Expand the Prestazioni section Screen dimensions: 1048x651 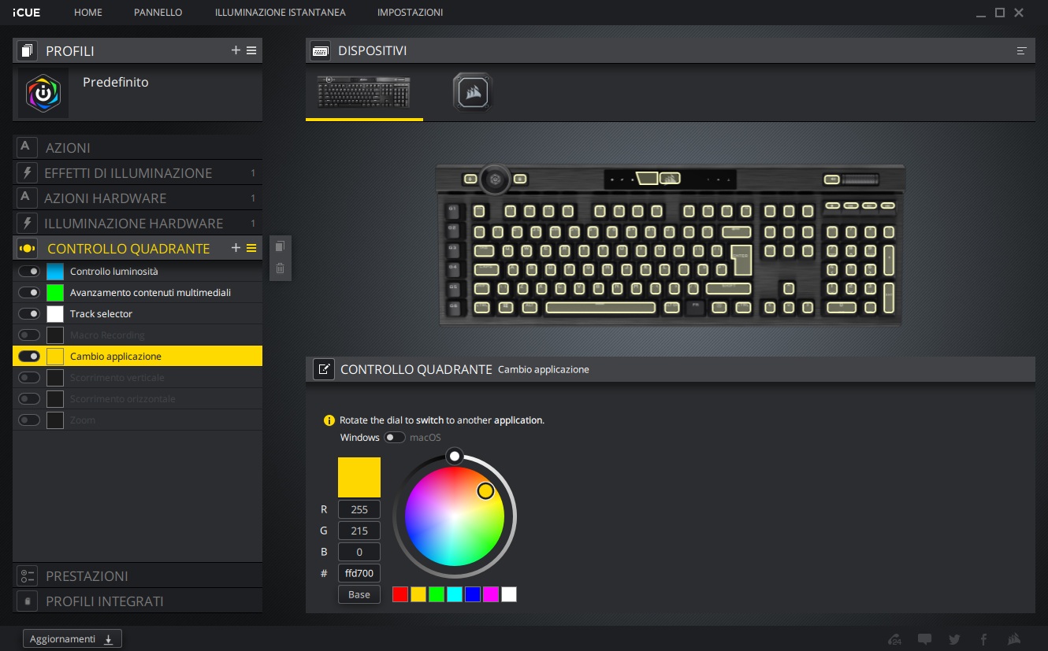click(x=137, y=575)
